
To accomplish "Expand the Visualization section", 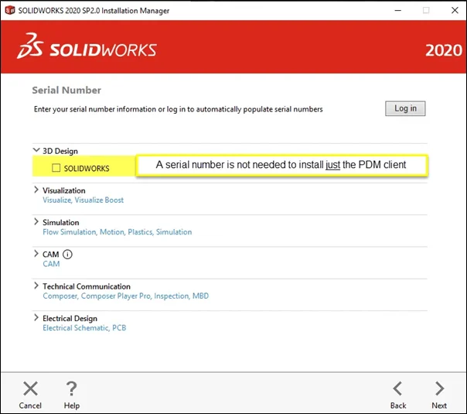I will pos(36,190).
